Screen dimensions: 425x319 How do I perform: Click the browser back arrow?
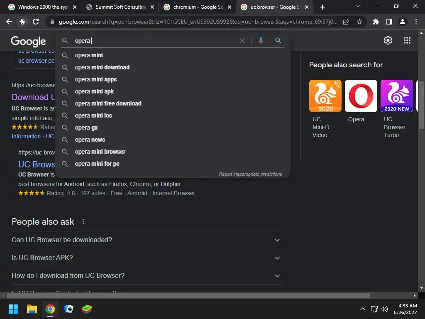[x=9, y=22]
